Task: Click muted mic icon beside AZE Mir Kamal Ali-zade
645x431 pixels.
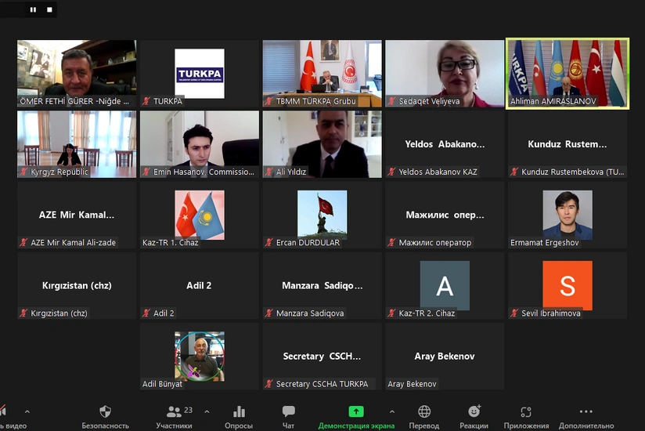Action: [x=23, y=242]
